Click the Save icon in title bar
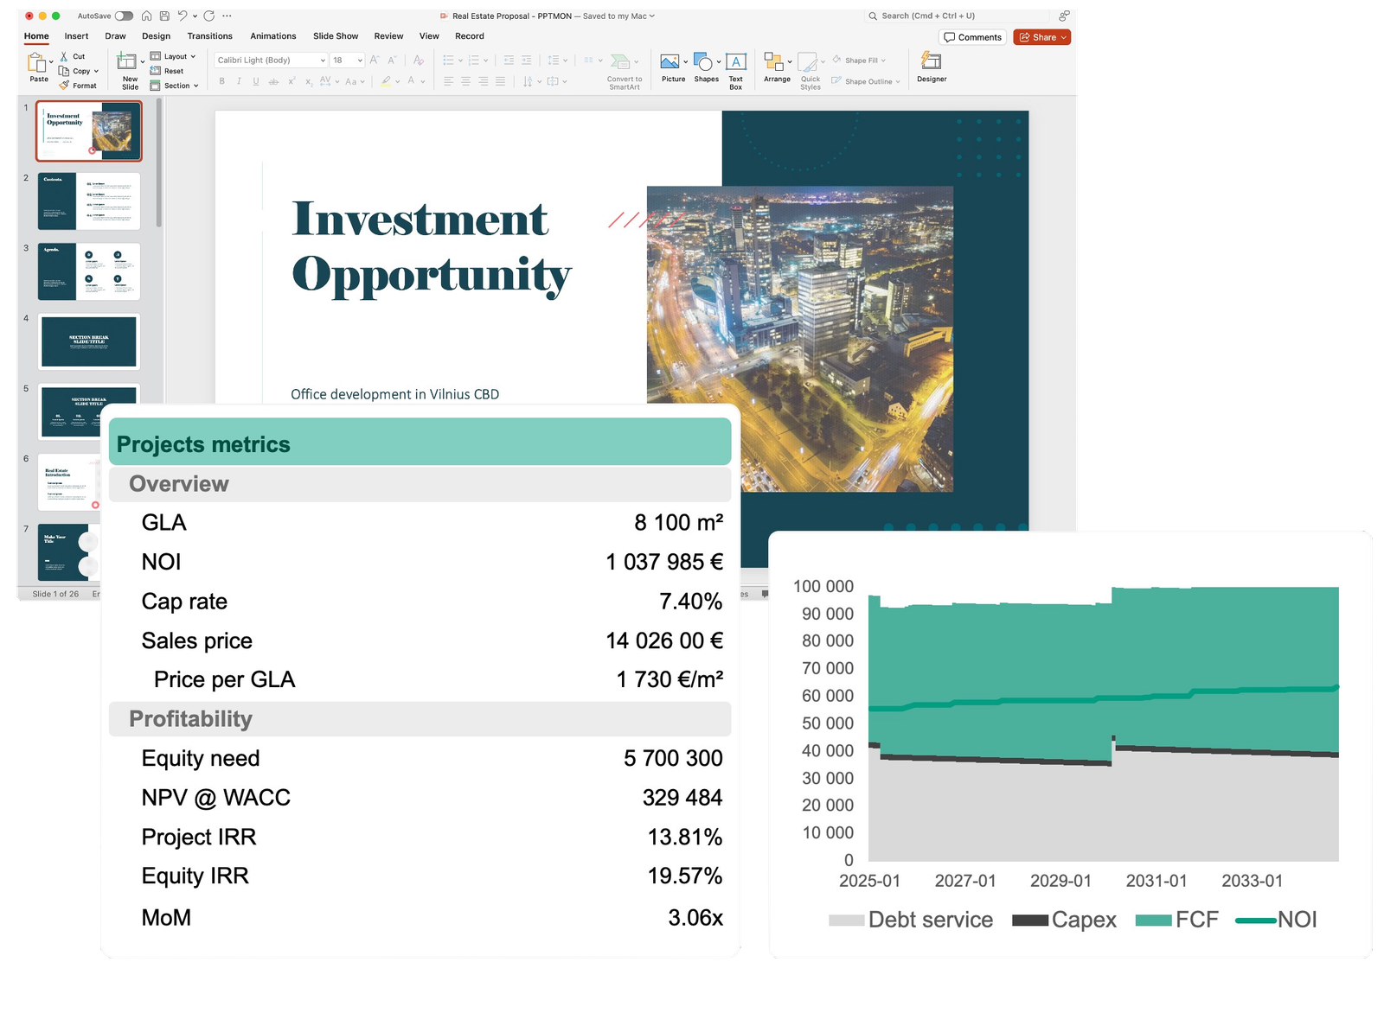Viewport: 1384px width, 1013px height. (164, 16)
